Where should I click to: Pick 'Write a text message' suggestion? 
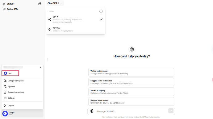click(131, 72)
